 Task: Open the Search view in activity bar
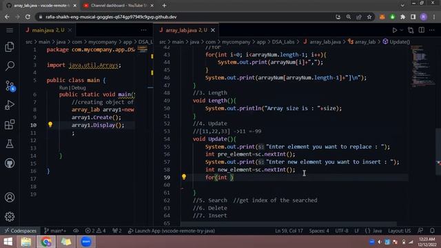click(10, 66)
